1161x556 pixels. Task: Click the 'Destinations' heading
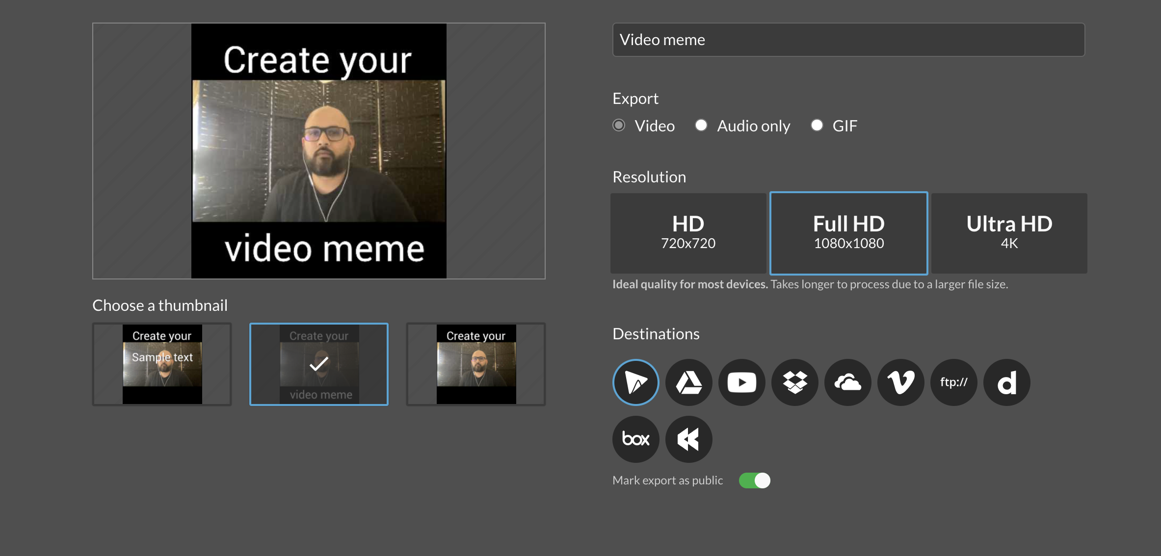pyautogui.click(x=656, y=334)
